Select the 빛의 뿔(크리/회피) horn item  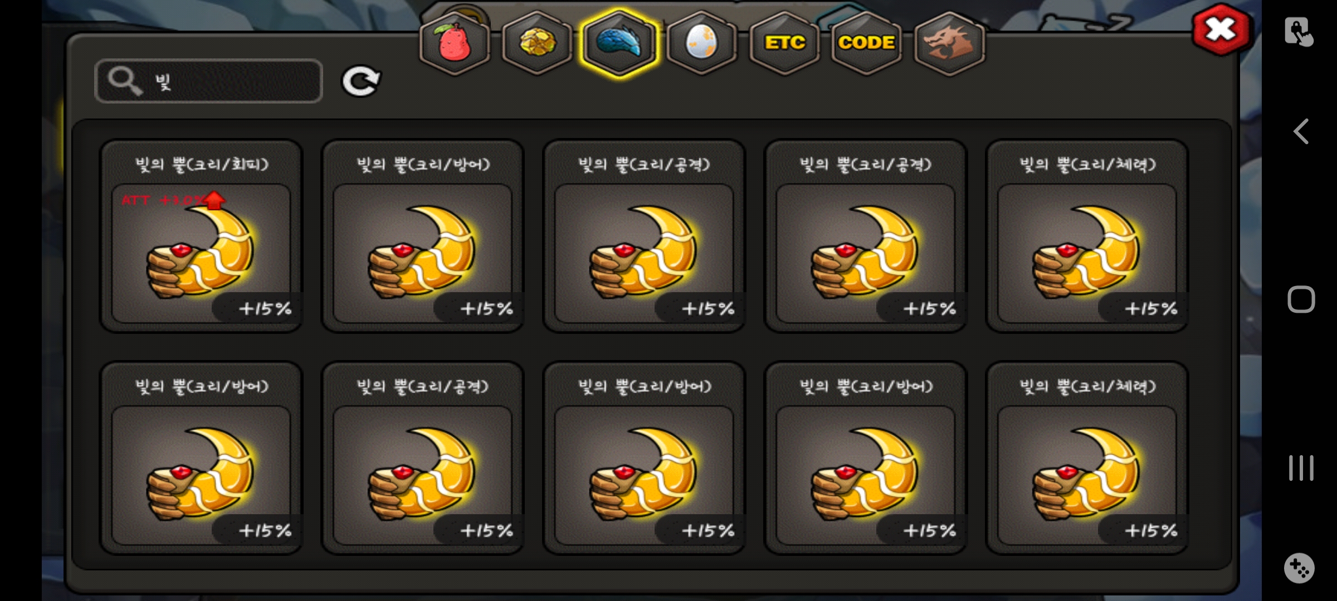pyautogui.click(x=201, y=236)
